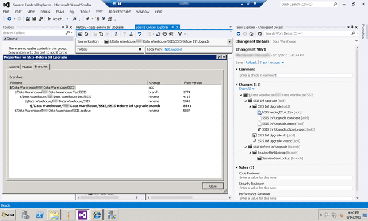Click the Team Explorer scroll-down arrow
The height and width of the screenshot is (221, 368).
pos(357,198)
